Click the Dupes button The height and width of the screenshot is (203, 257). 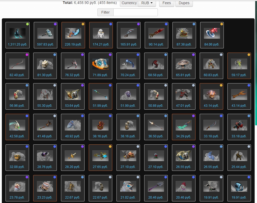click(184, 3)
